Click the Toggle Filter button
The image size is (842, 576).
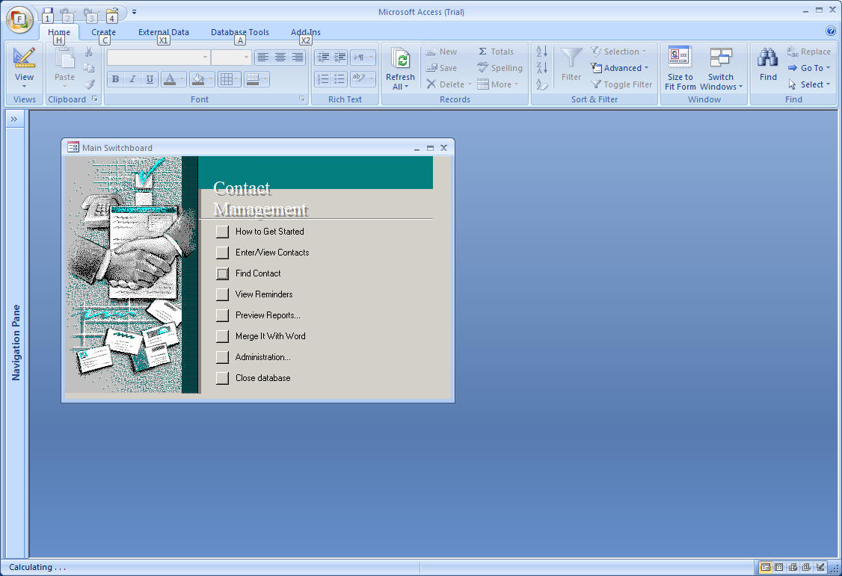pyautogui.click(x=621, y=84)
